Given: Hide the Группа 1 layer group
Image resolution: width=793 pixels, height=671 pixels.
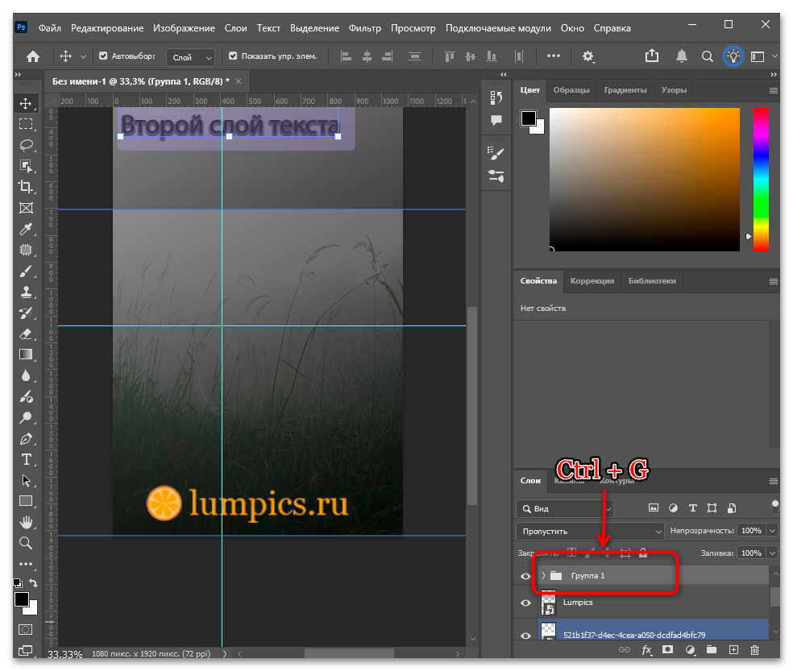Looking at the screenshot, I should pyautogui.click(x=525, y=576).
